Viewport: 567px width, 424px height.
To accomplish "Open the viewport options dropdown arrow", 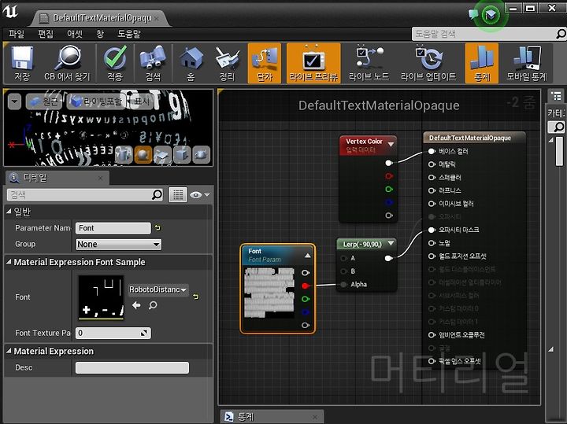I will (x=14, y=101).
